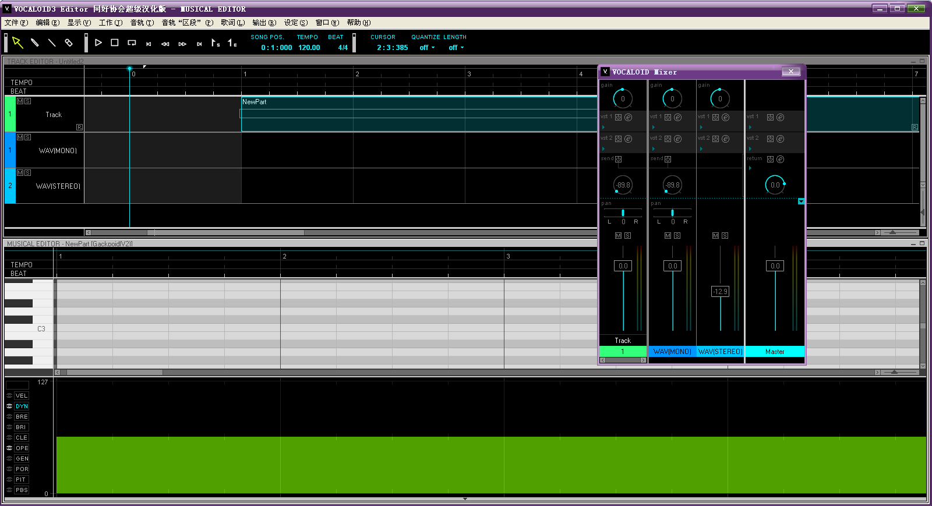Collapse mixer section with cyan arrow
Viewport: 932px width, 506px height.
pyautogui.click(x=801, y=201)
